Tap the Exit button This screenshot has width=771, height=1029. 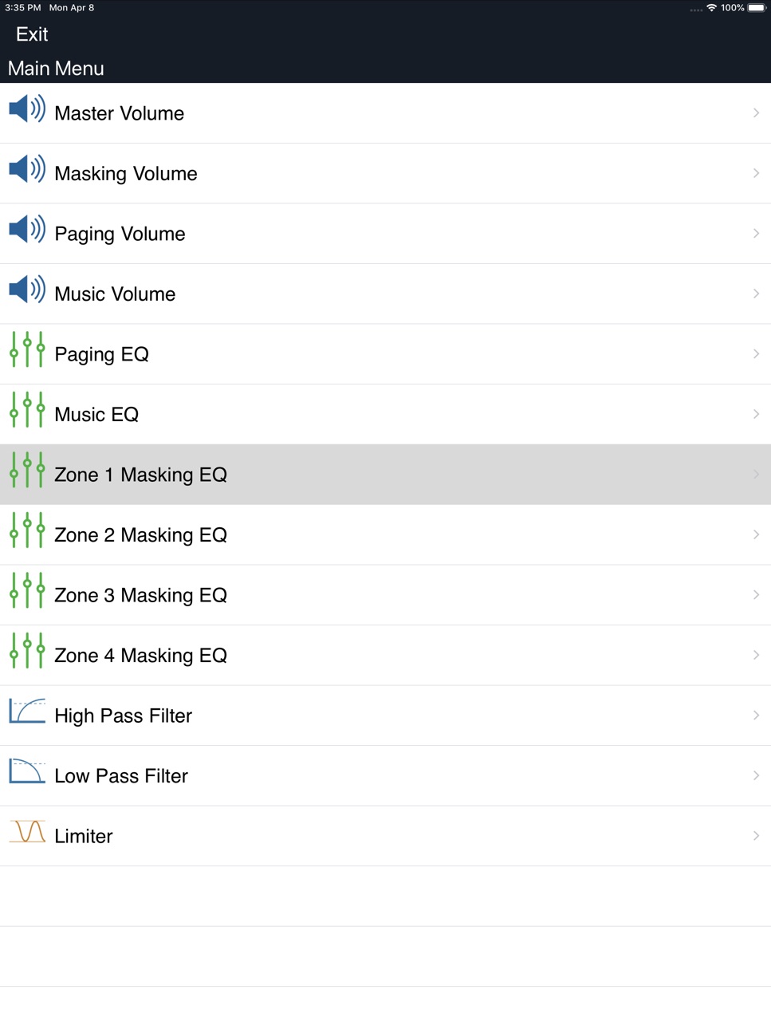click(32, 34)
